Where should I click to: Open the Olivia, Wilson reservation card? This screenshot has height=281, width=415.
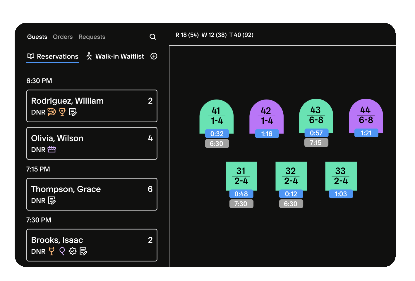92,143
